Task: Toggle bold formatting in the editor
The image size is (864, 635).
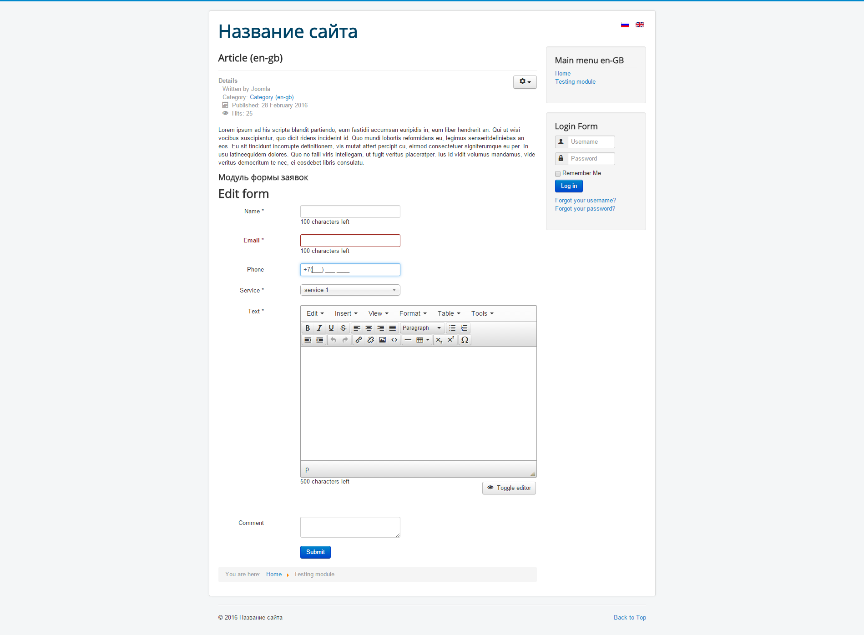Action: (x=308, y=328)
